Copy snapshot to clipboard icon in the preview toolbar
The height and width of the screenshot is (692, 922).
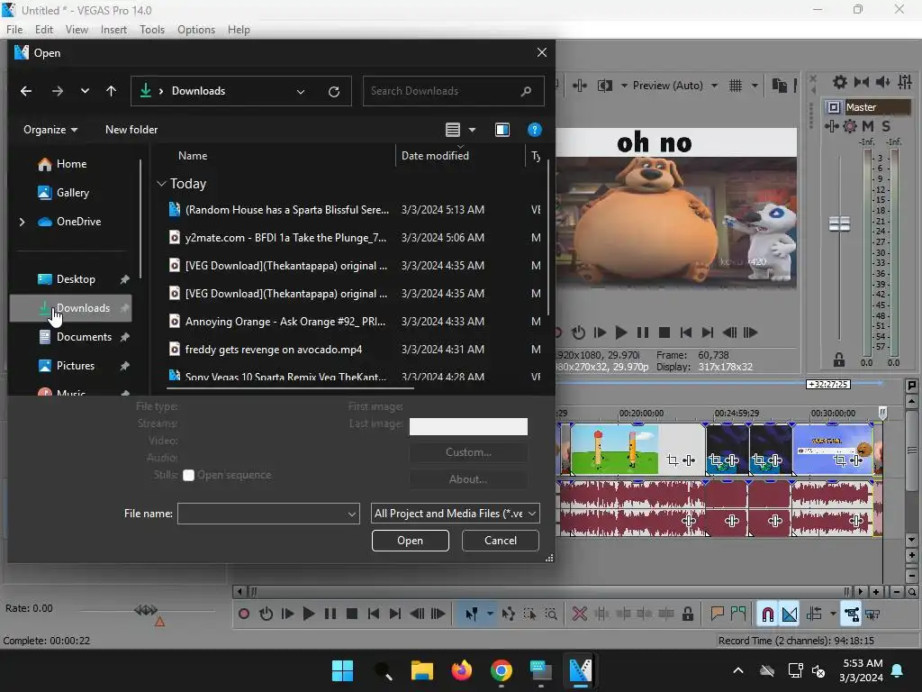coord(779,86)
